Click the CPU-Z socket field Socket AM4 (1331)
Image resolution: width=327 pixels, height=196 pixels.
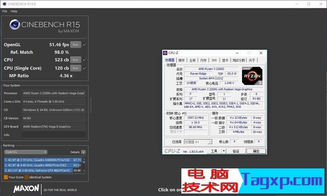211,78
